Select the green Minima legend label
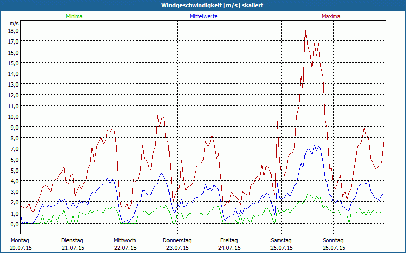The width and height of the screenshot is (406, 253). pos(74,16)
